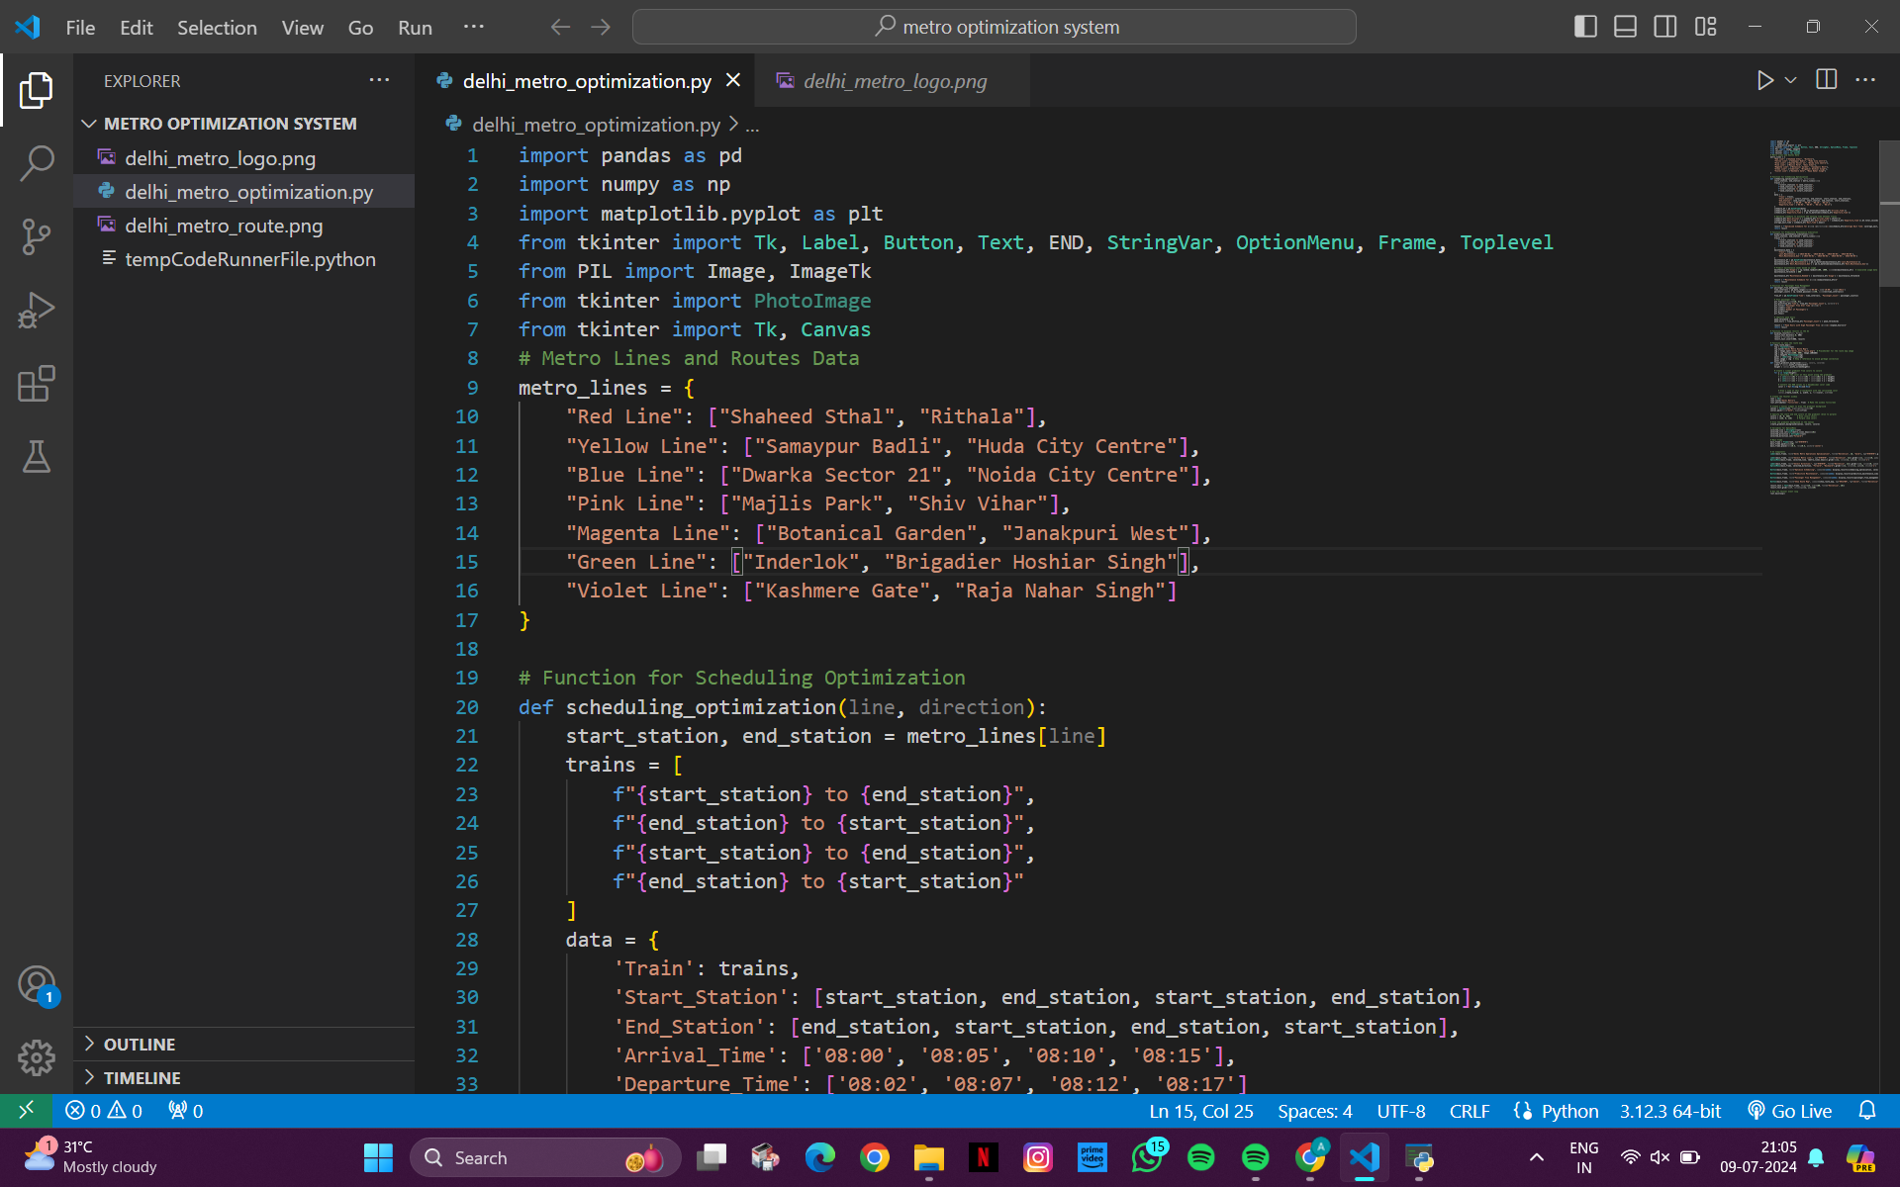
Task: Open Source Control view
Action: [37, 236]
